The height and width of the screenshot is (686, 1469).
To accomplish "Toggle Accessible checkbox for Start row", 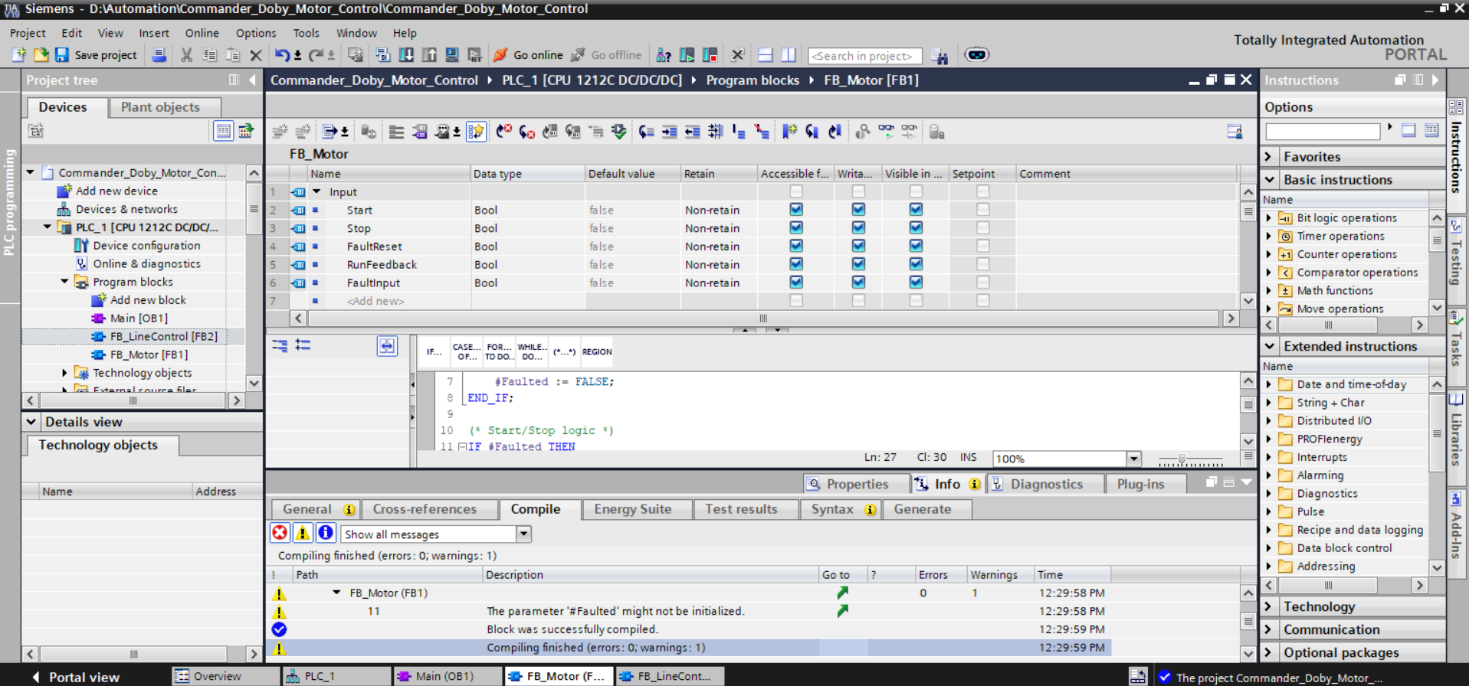I will coord(796,209).
